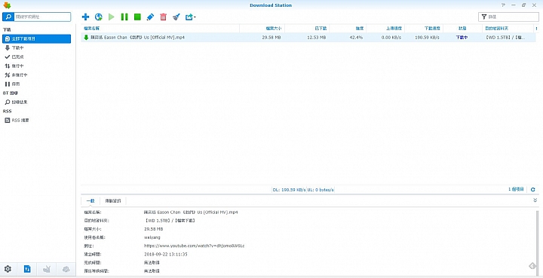Image resolution: width=543 pixels, height=278 pixels.
Task: Click the 190.59 KB/s download speed cell
Action: tap(427, 38)
